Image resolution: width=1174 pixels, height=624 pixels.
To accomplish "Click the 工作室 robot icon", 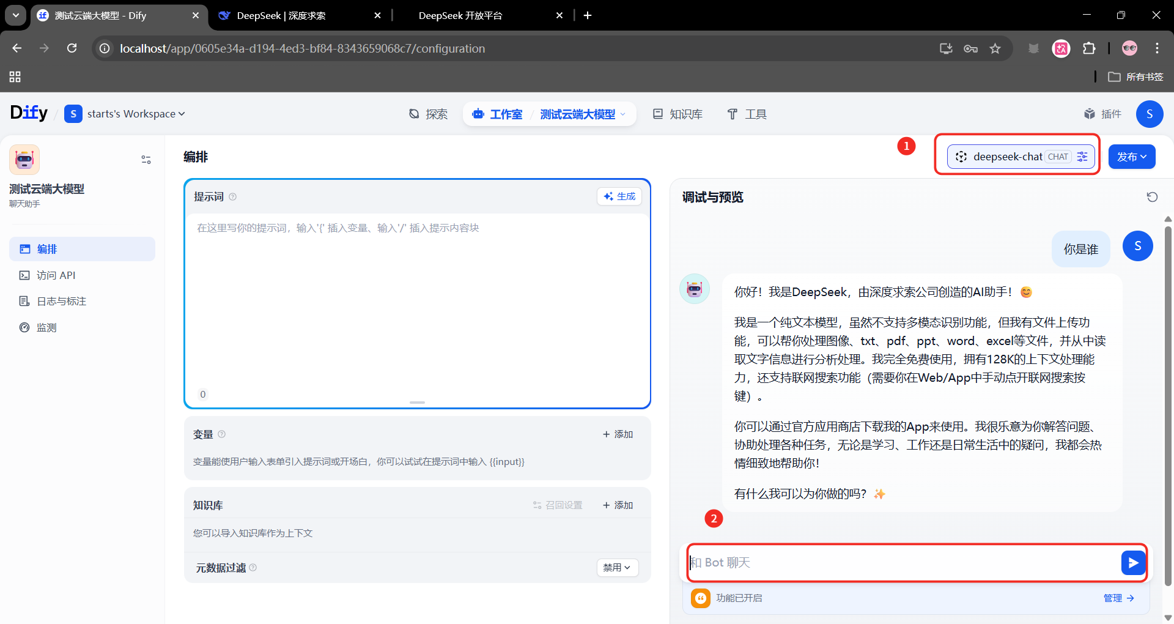I will coord(478,114).
